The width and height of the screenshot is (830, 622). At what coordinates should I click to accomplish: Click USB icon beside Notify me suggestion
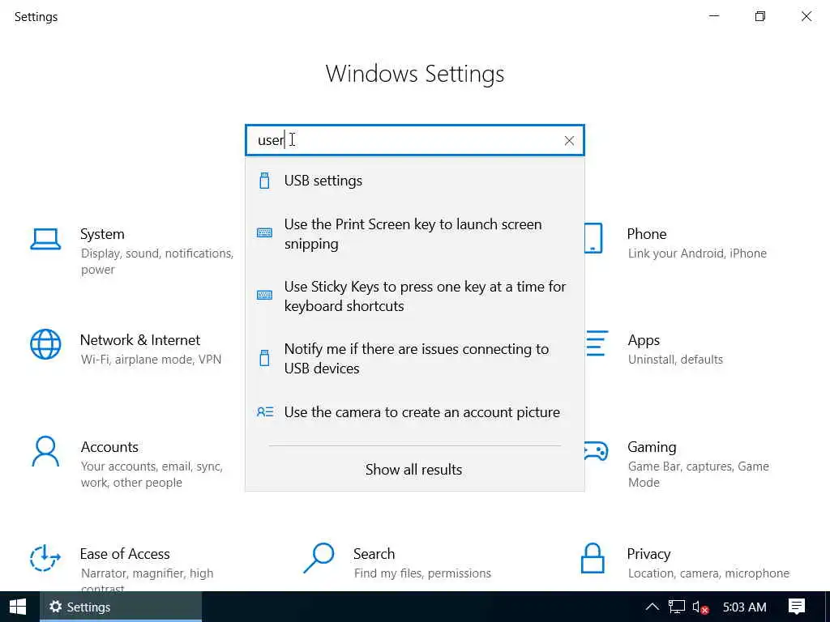click(264, 358)
